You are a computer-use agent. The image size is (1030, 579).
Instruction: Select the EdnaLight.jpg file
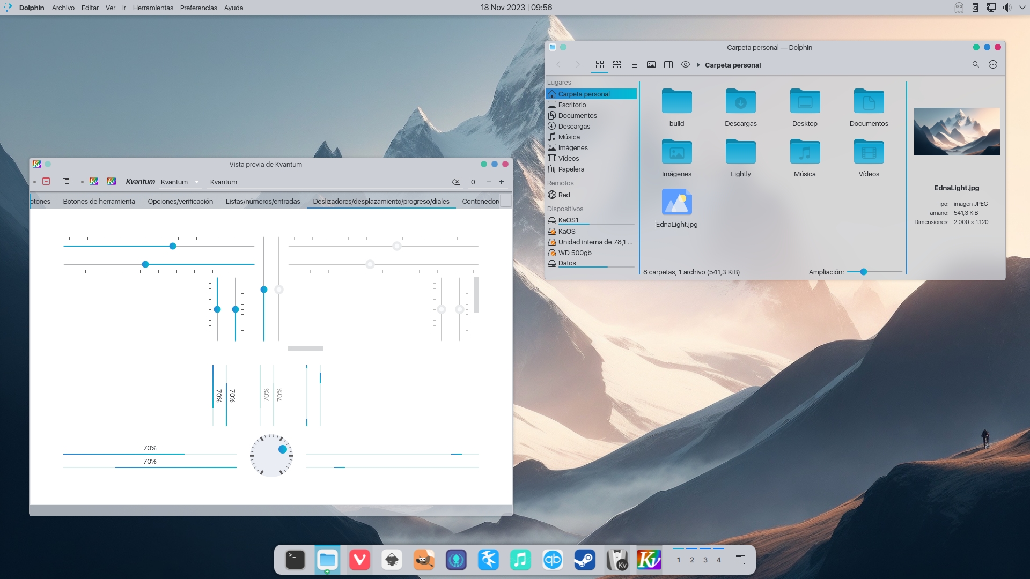(676, 208)
